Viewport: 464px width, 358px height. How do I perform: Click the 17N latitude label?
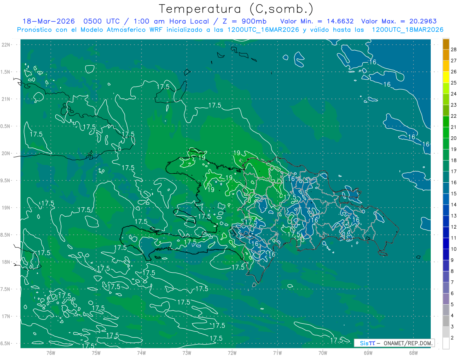coord(6,316)
